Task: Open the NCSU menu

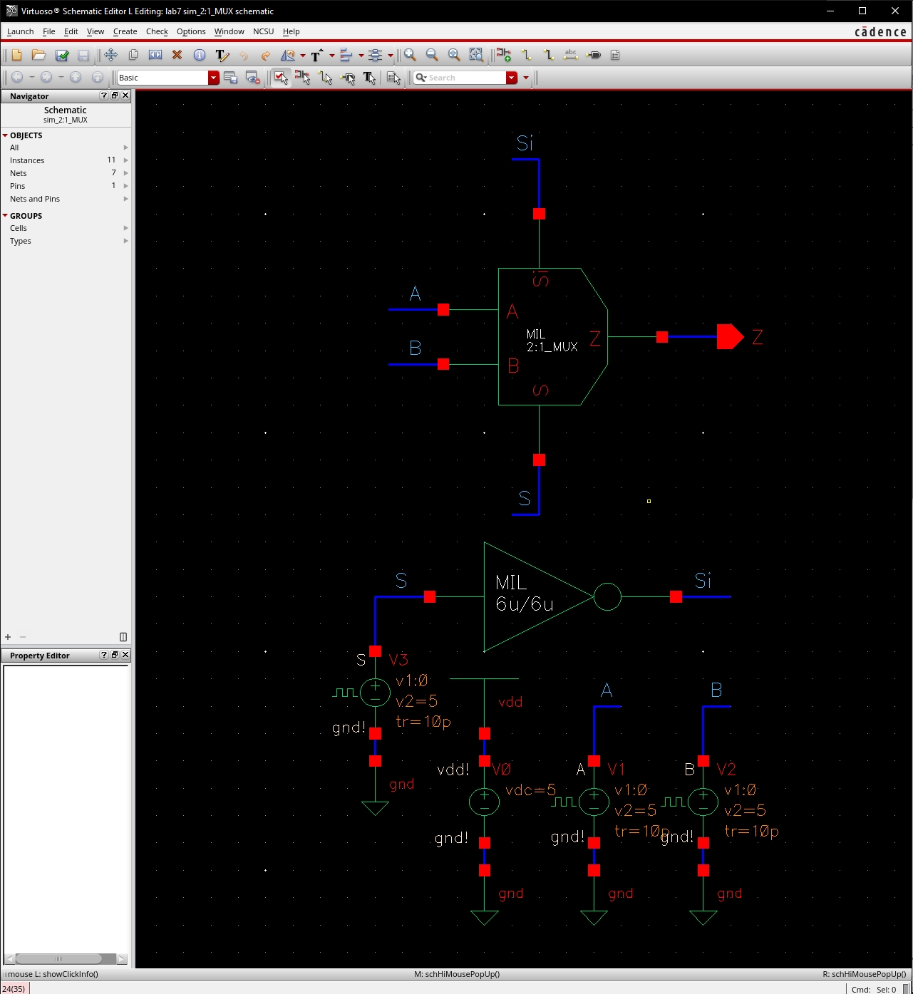Action: 263,31
